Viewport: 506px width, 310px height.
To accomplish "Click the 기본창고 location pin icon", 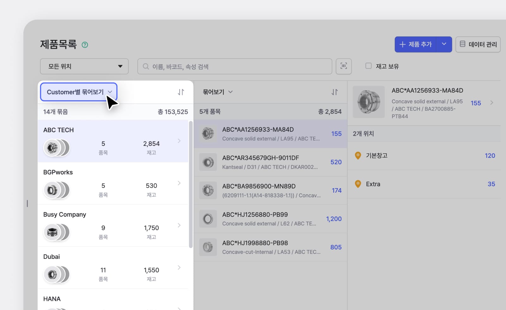I will 358,156.
